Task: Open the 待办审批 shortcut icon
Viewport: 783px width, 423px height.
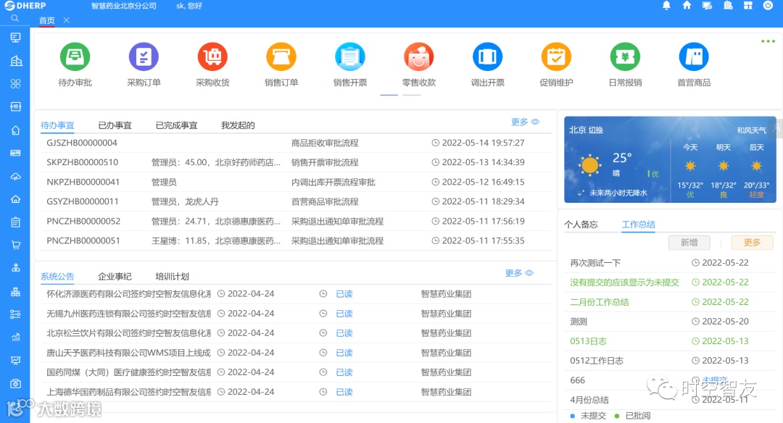Action: click(x=75, y=56)
